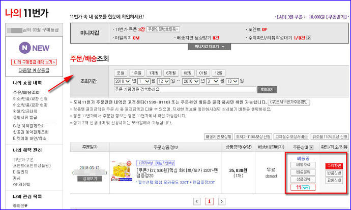Select the 02월 period button

pos(188,73)
